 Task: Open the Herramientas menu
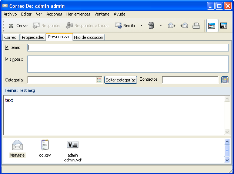(x=78, y=14)
